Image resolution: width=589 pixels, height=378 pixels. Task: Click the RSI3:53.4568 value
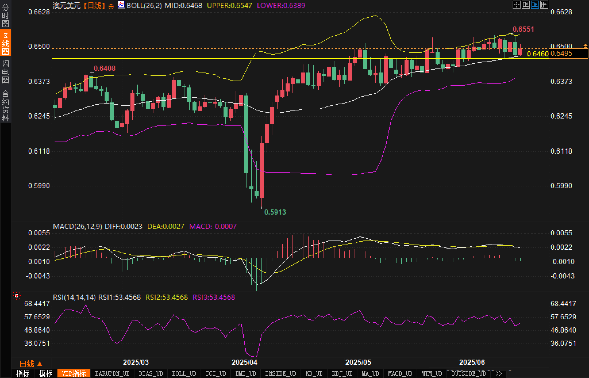click(x=214, y=297)
